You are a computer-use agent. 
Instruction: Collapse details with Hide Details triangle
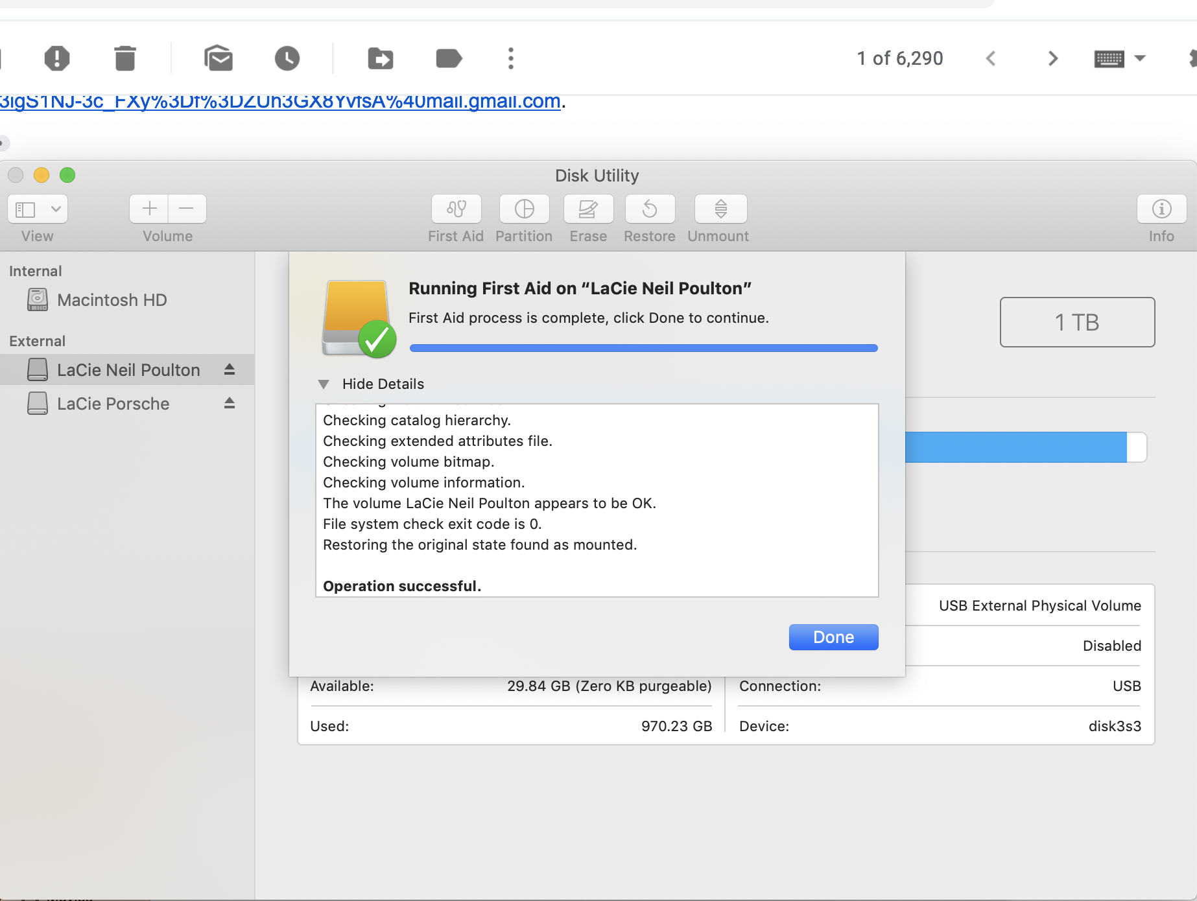coord(324,384)
